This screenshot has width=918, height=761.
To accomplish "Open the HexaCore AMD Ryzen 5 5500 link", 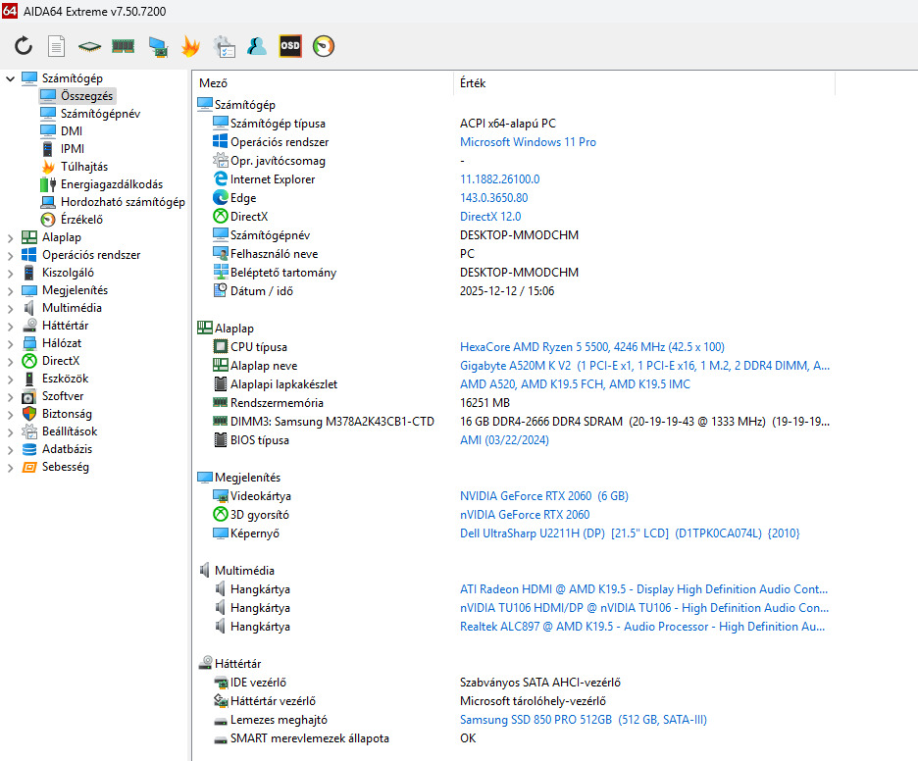I will (592, 346).
